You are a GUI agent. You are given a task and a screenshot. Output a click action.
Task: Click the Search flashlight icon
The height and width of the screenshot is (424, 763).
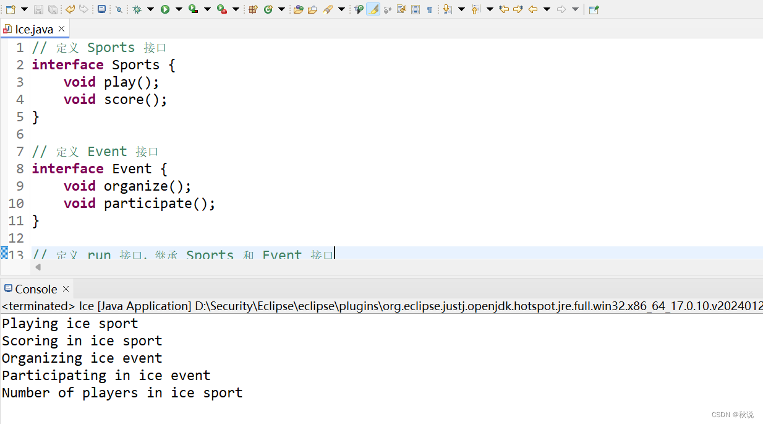coord(328,9)
